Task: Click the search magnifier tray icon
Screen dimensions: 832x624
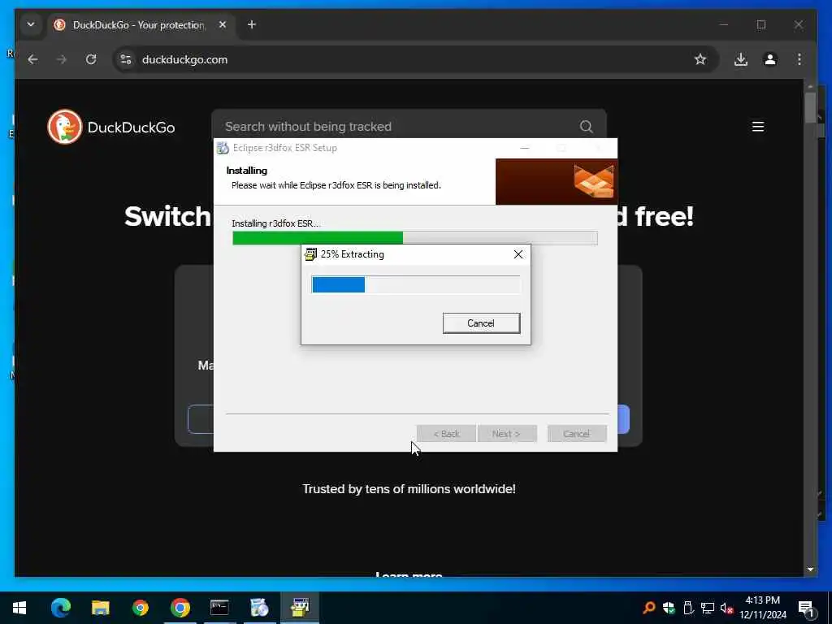Action: point(648,608)
